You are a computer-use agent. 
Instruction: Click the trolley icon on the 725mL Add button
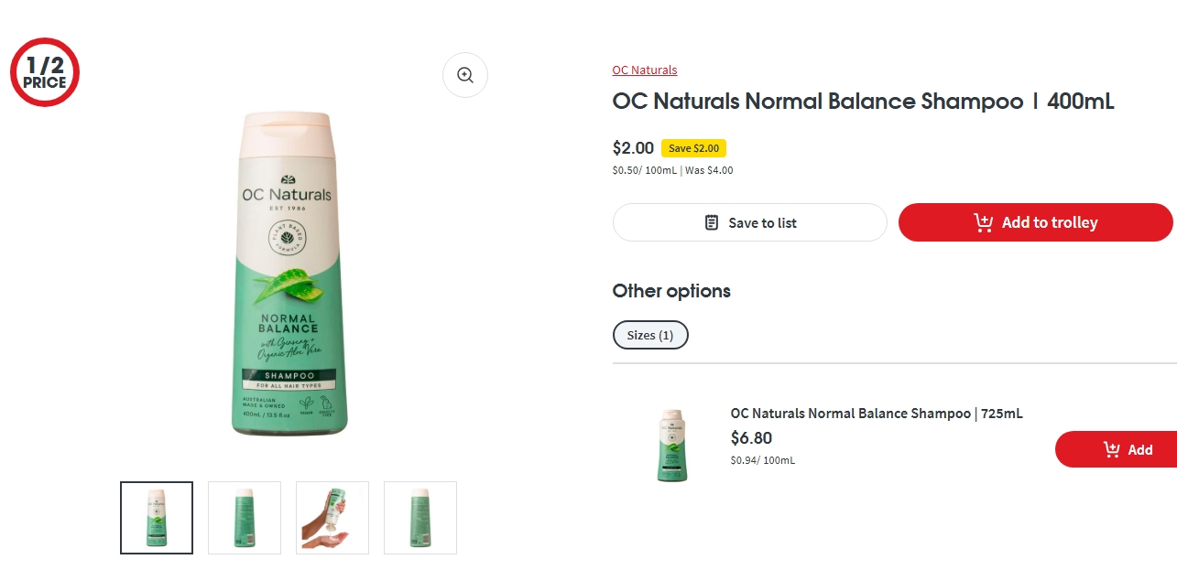(1112, 449)
